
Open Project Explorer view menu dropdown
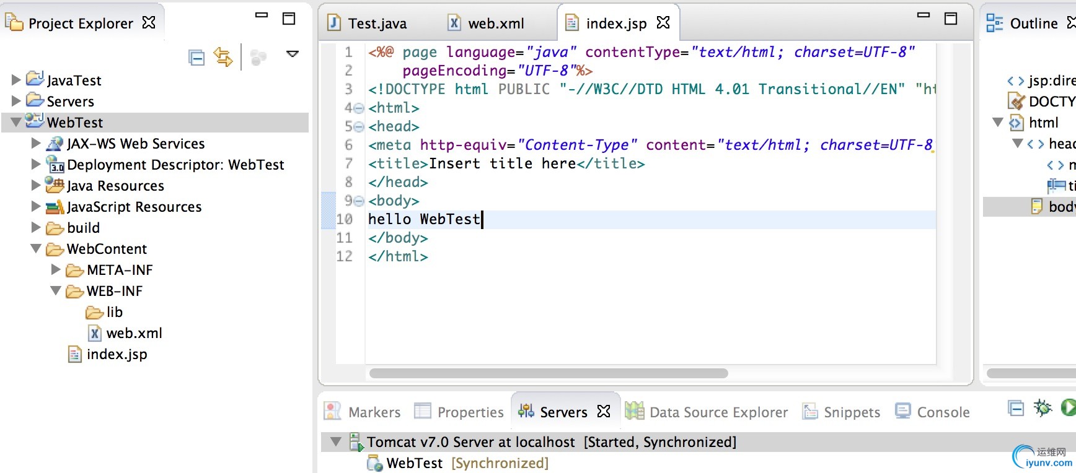[293, 54]
